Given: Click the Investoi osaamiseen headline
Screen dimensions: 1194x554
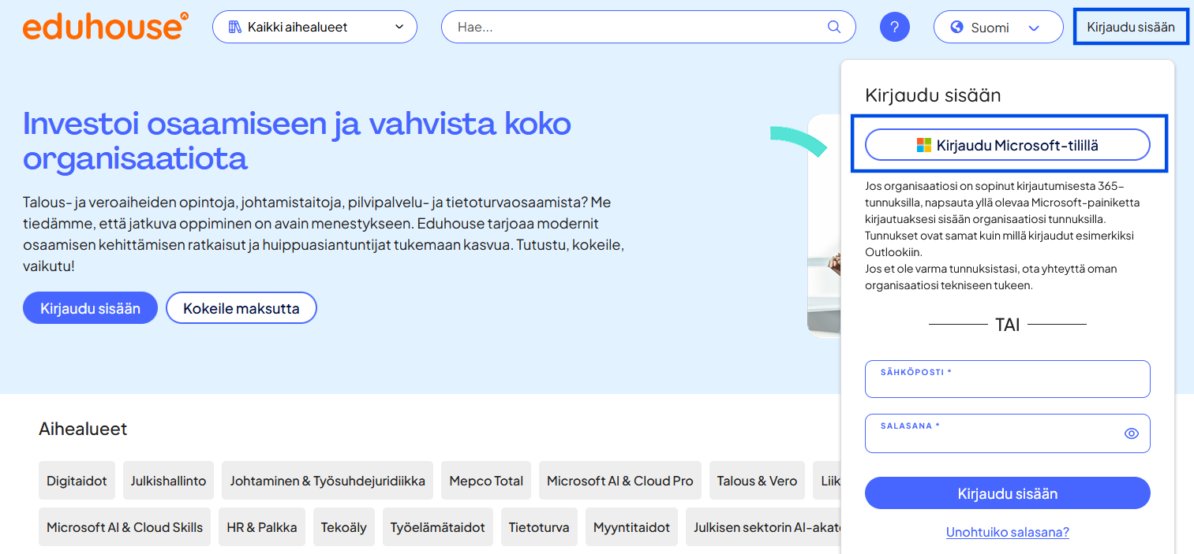Looking at the screenshot, I should (297, 141).
